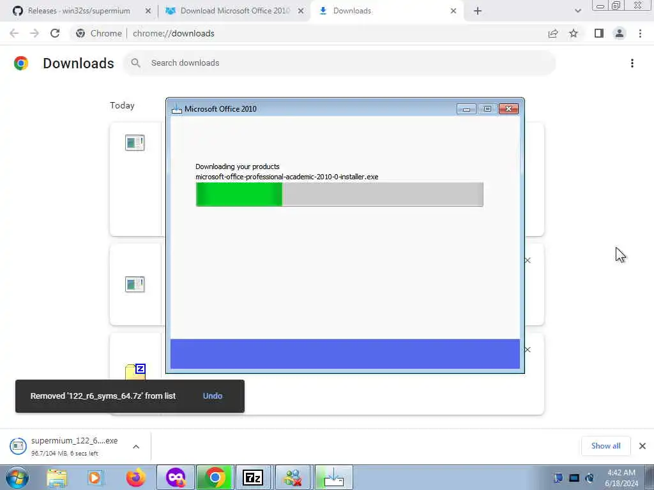Click the Search downloads field

[339, 63]
